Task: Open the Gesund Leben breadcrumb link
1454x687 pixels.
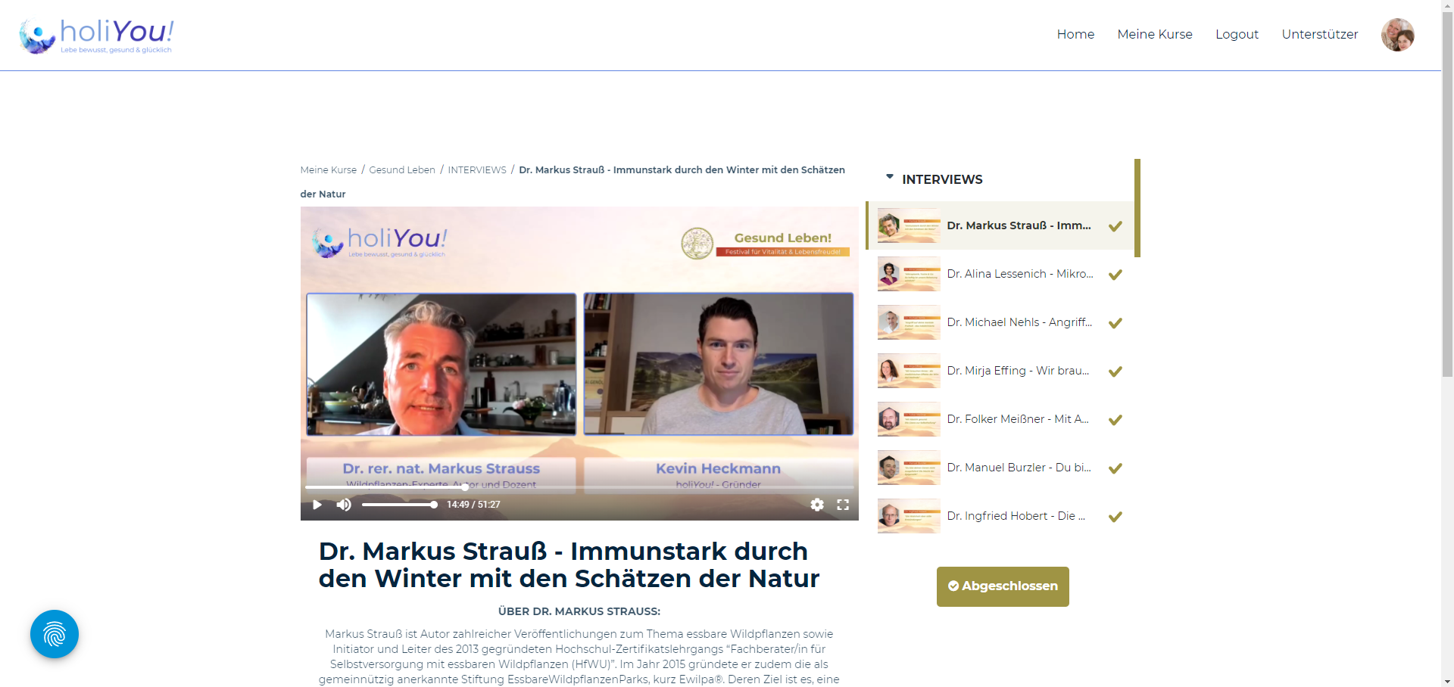Action: (x=402, y=170)
